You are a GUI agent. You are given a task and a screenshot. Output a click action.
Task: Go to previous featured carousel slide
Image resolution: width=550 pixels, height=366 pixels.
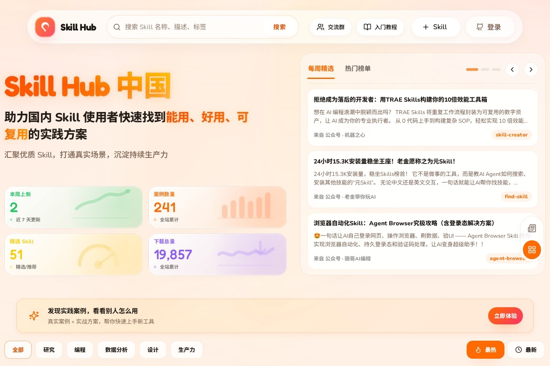tap(512, 69)
